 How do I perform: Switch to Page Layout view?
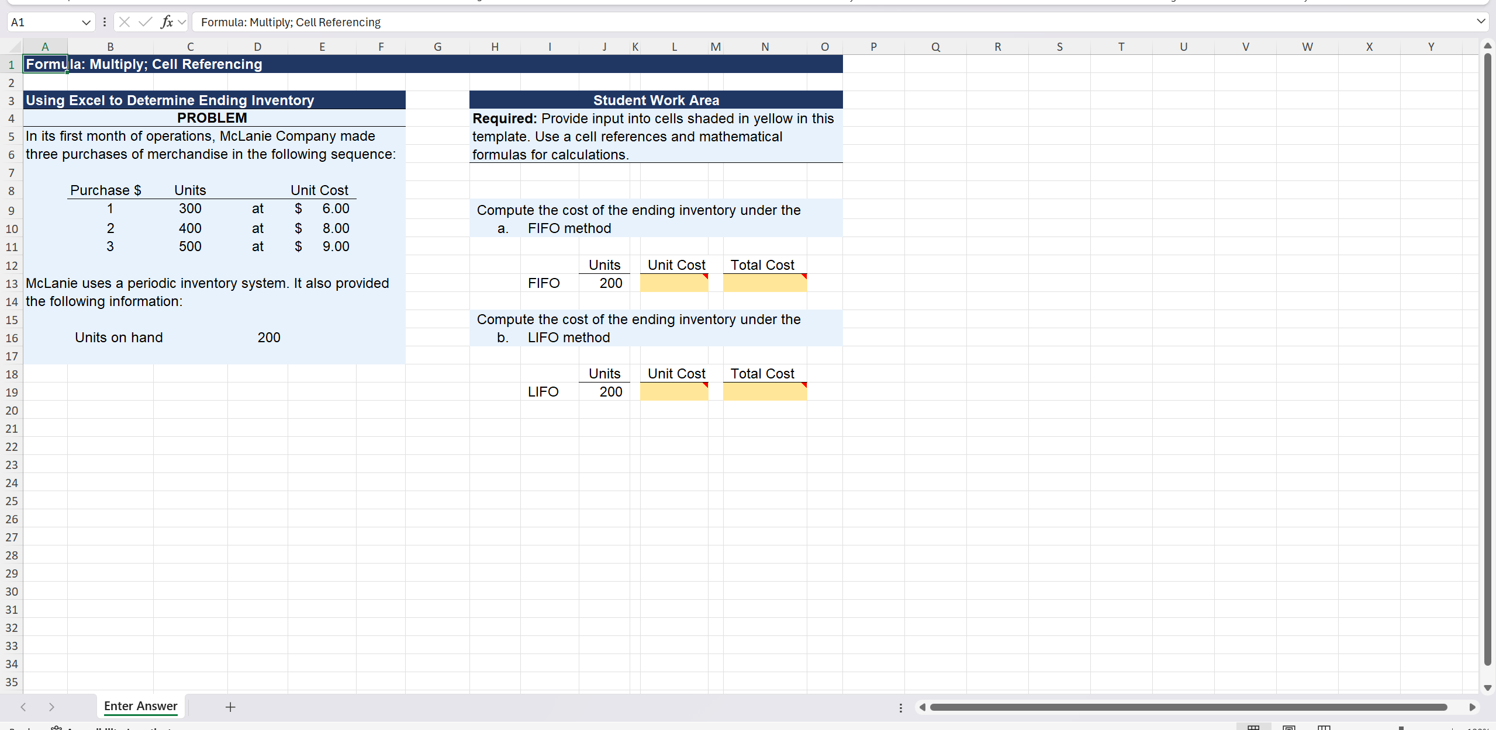(1288, 728)
